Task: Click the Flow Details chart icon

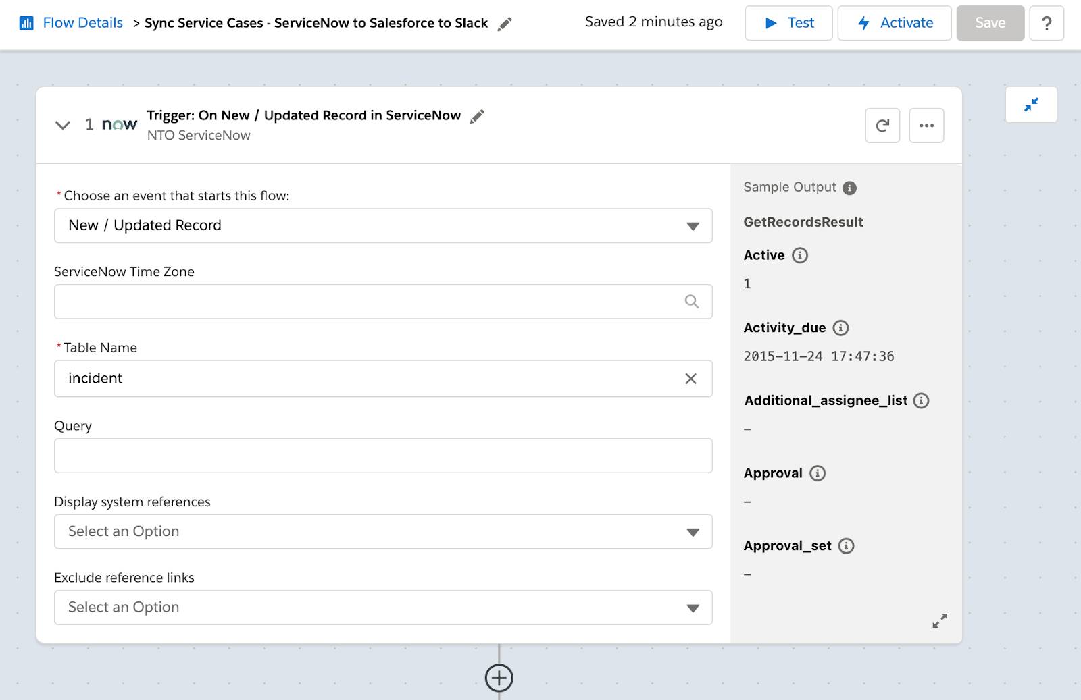Action: click(26, 23)
